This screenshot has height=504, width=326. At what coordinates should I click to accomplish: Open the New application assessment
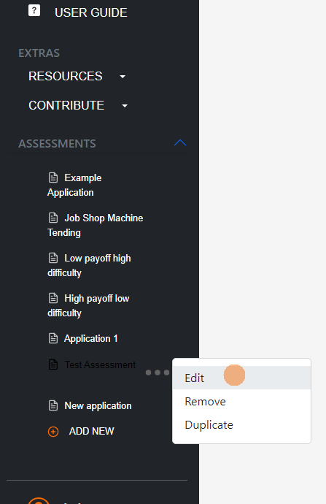[x=98, y=405]
